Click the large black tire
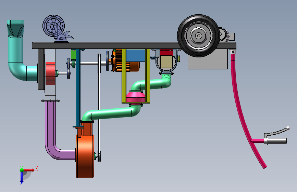 (x=198, y=36)
